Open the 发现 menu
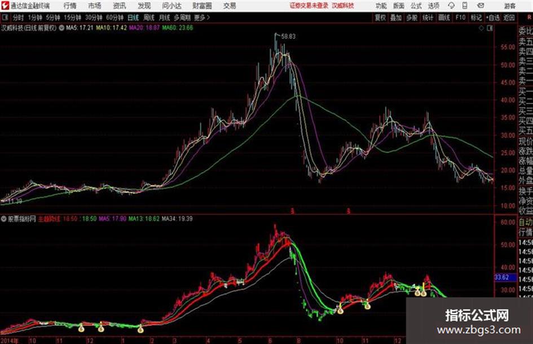Image resolution: width=533 pixels, height=344 pixels. pyautogui.click(x=144, y=6)
